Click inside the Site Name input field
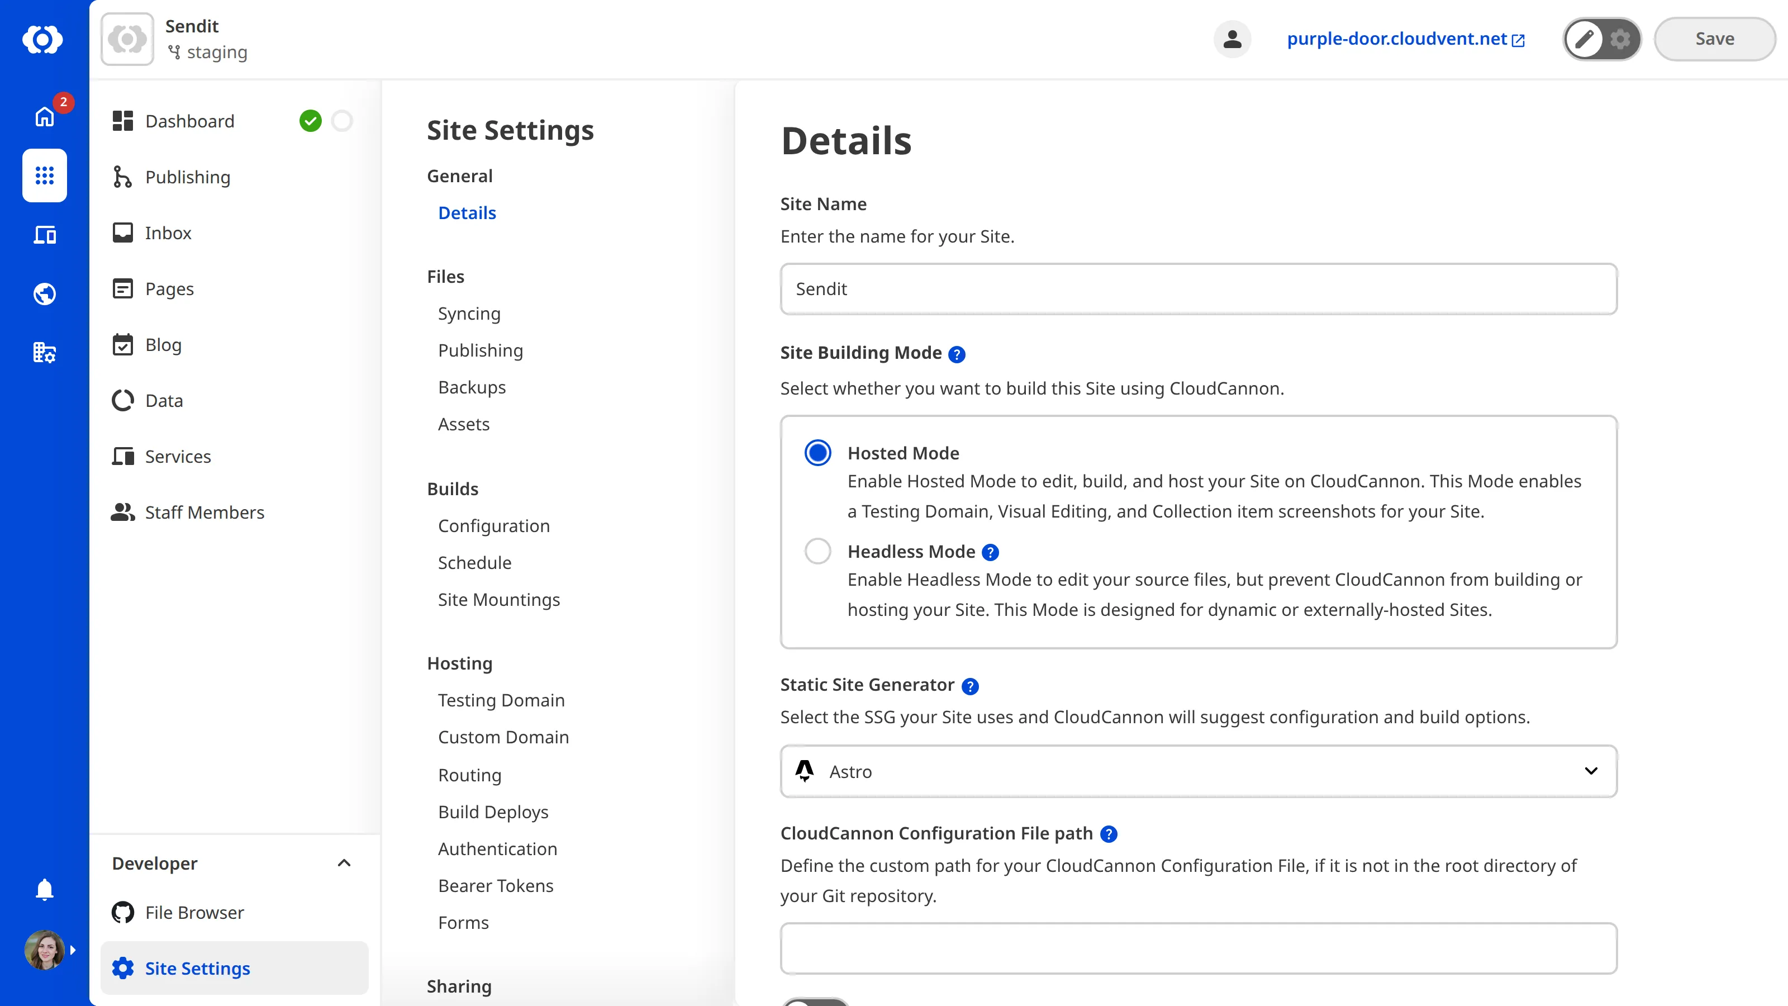Screen dimensions: 1788x1006 (x=1199, y=289)
